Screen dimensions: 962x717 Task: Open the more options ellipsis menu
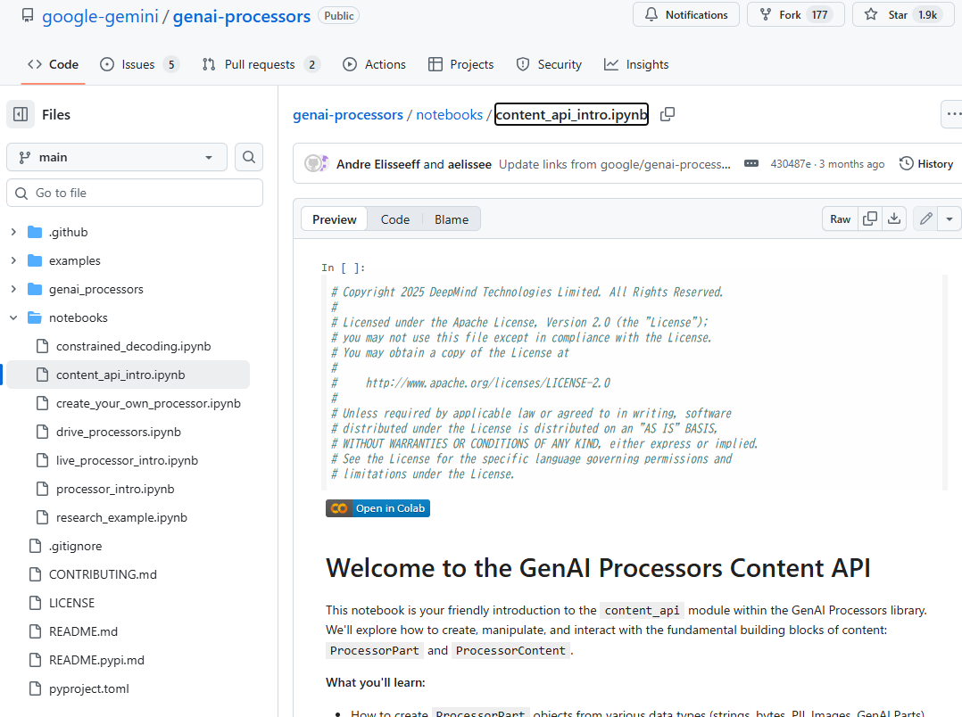pos(953,114)
